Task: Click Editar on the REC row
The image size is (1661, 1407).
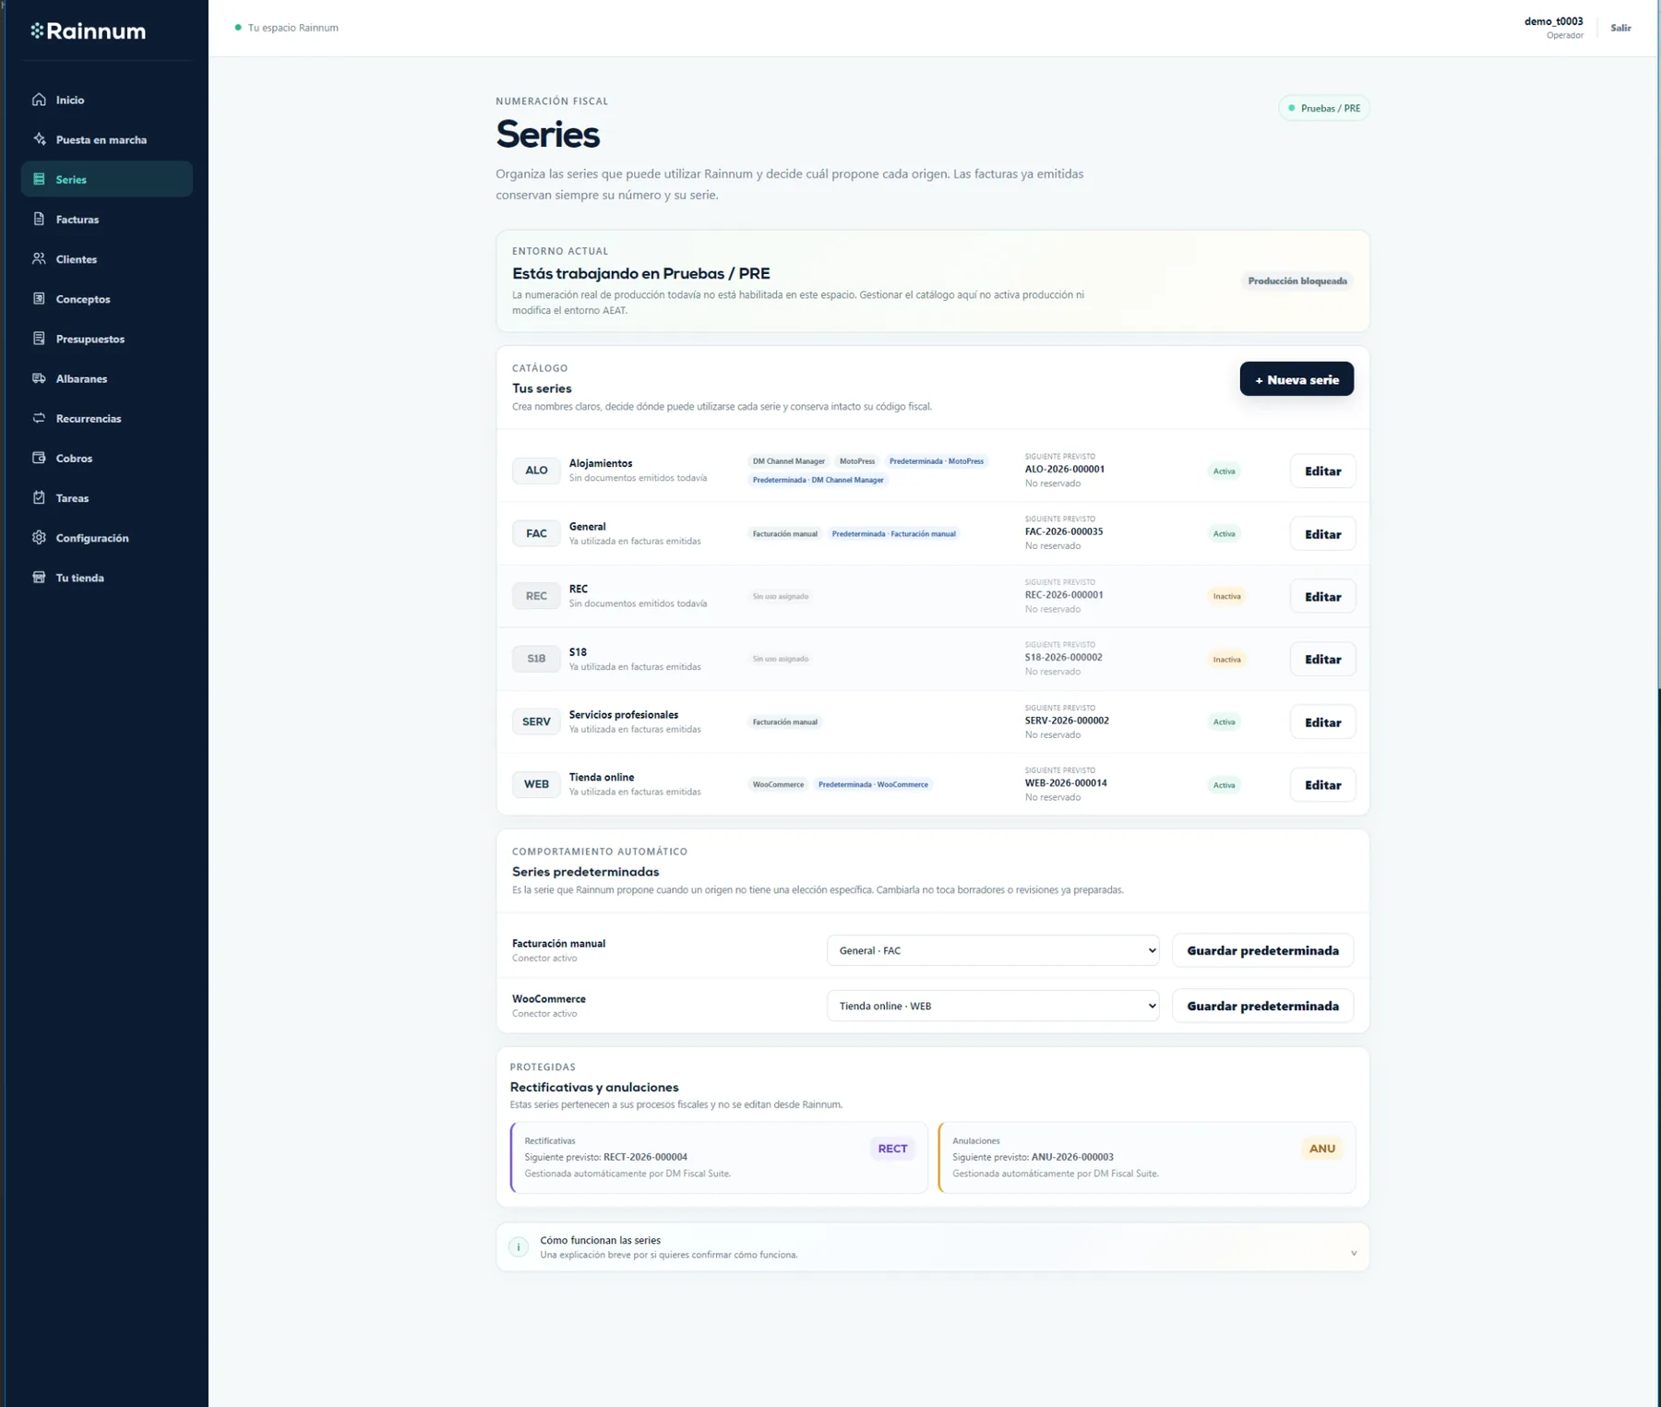Action: [x=1322, y=597]
